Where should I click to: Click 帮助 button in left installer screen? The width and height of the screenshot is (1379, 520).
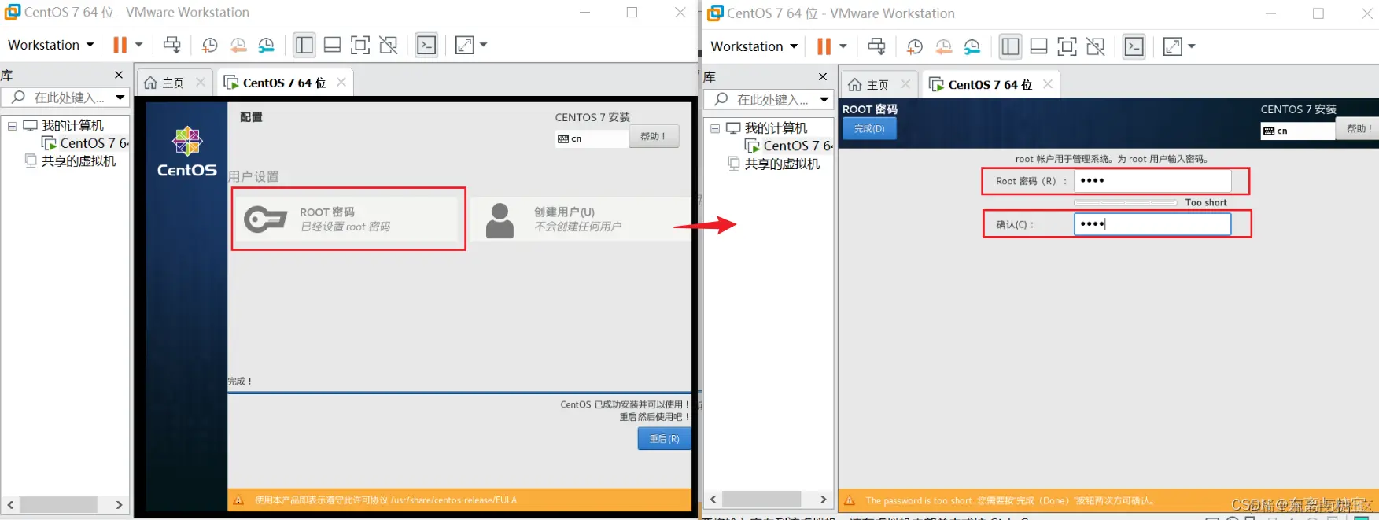pyautogui.click(x=654, y=137)
